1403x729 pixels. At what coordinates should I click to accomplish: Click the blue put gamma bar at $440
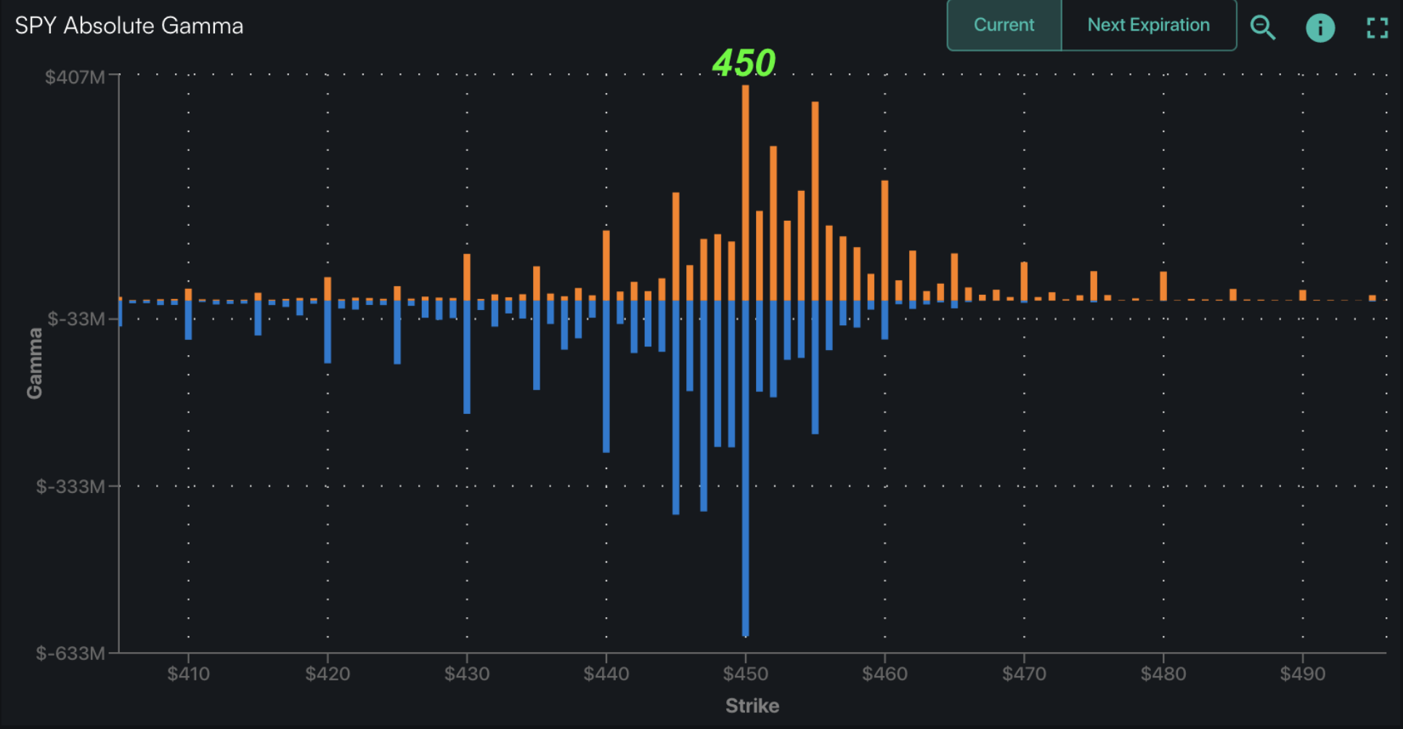(x=606, y=376)
